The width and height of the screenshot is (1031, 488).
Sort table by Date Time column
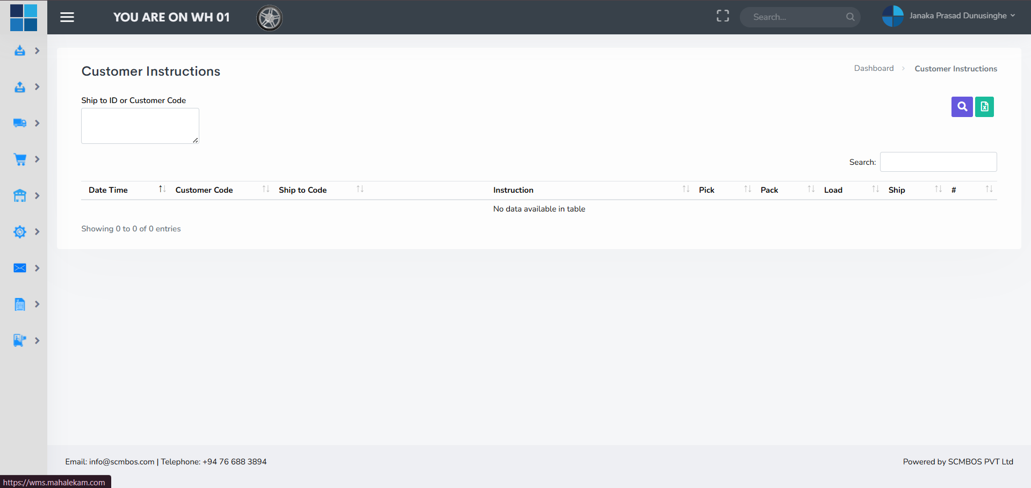109,190
